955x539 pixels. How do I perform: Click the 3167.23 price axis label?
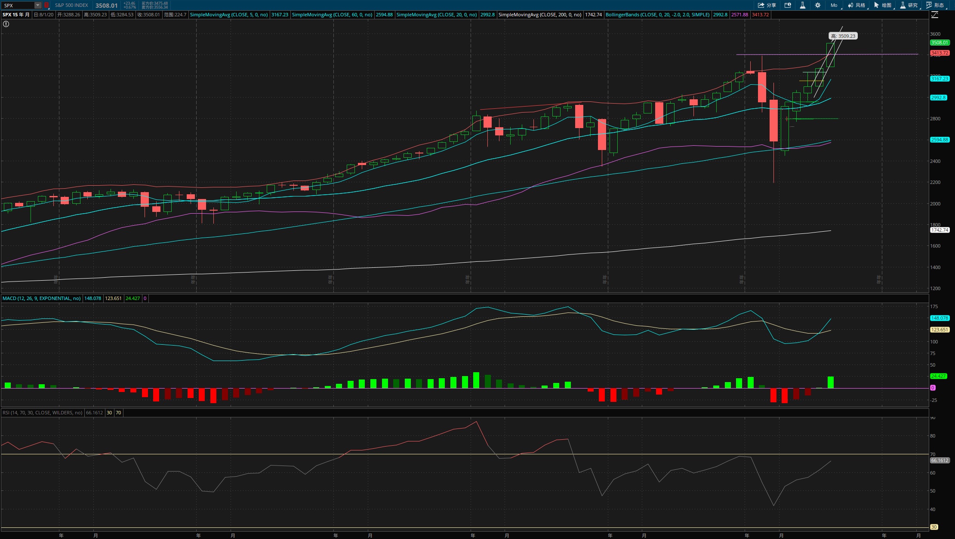pos(940,79)
